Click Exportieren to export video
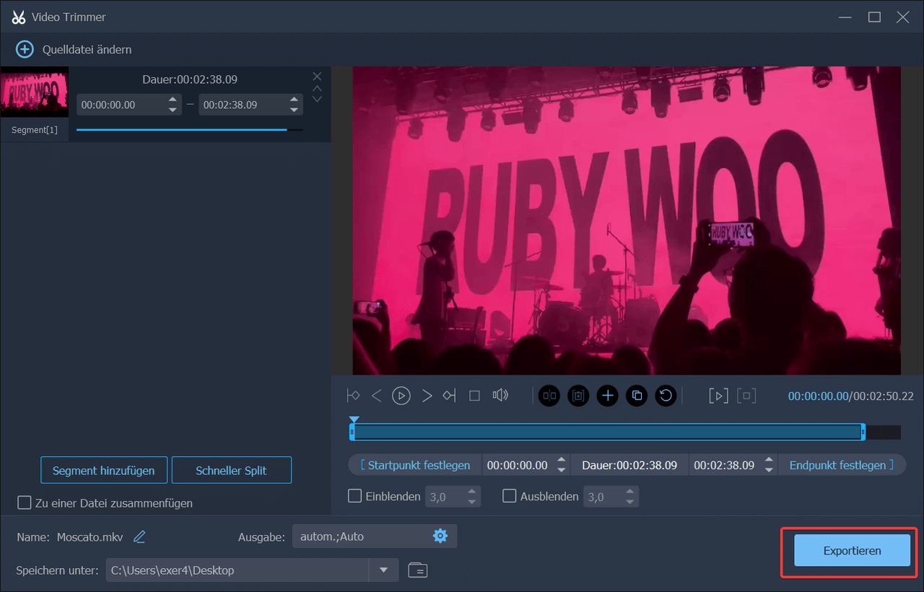Viewport: 924px width, 592px height. pyautogui.click(x=852, y=550)
